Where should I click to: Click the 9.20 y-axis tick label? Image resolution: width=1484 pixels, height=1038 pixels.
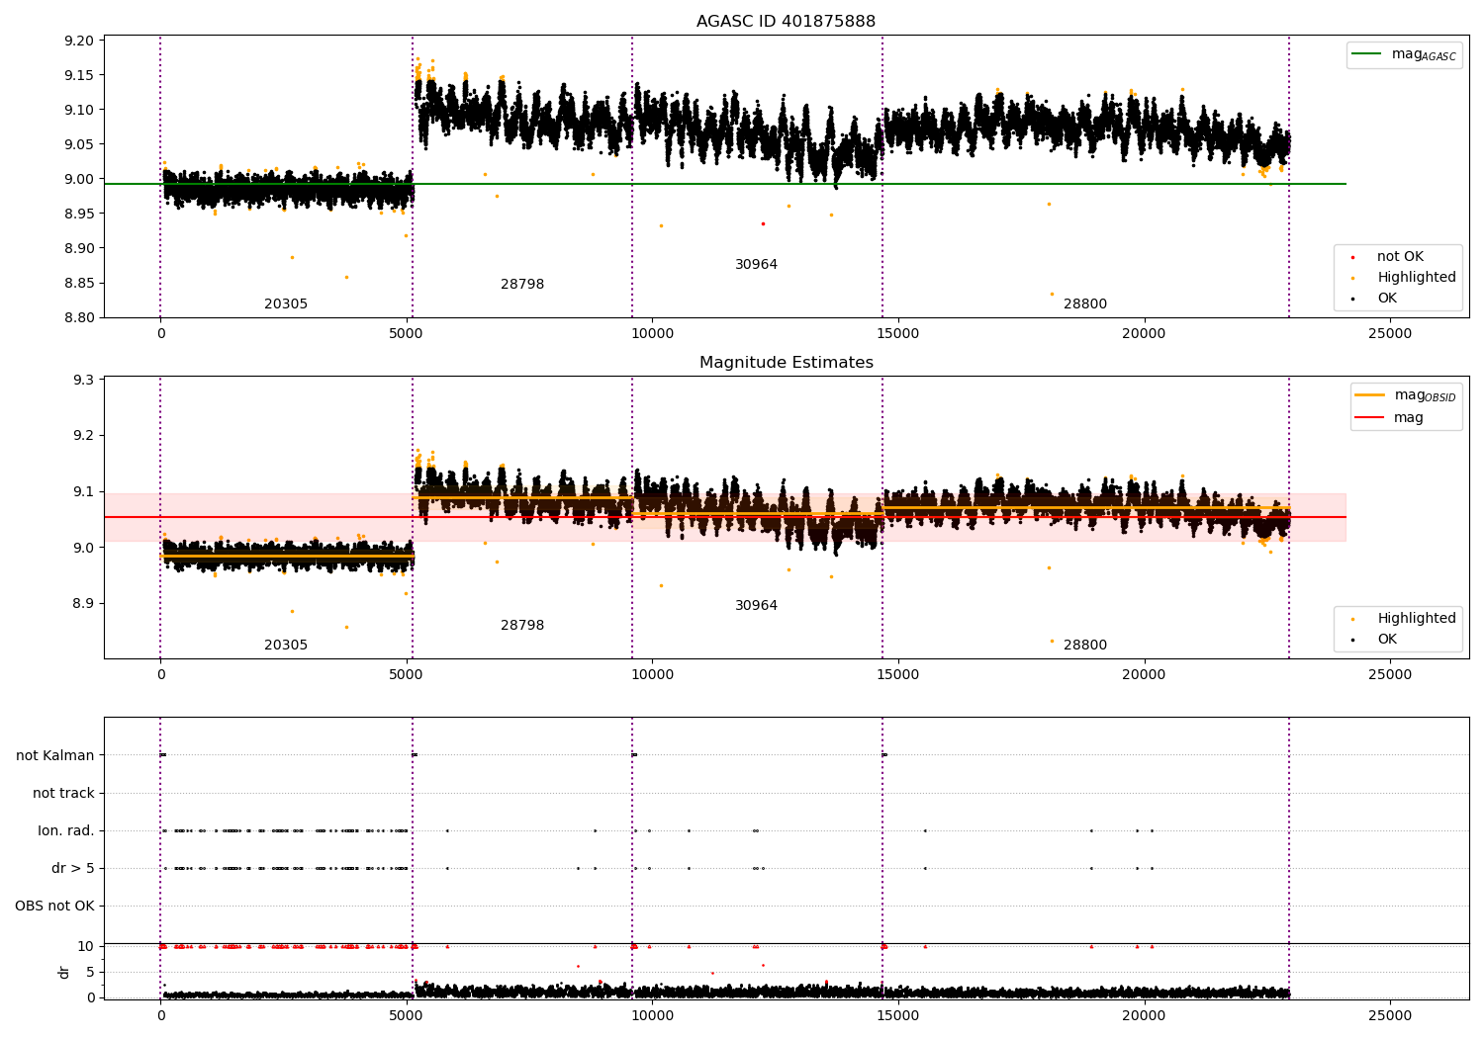79,42
